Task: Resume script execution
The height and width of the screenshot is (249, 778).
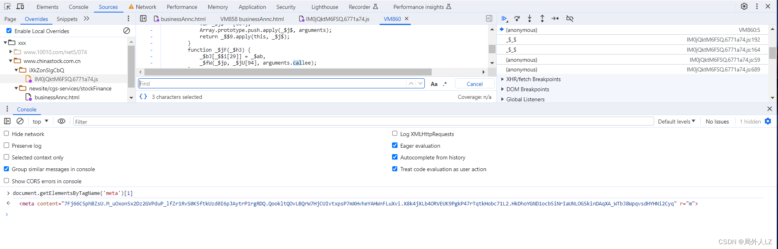Action: point(504,19)
